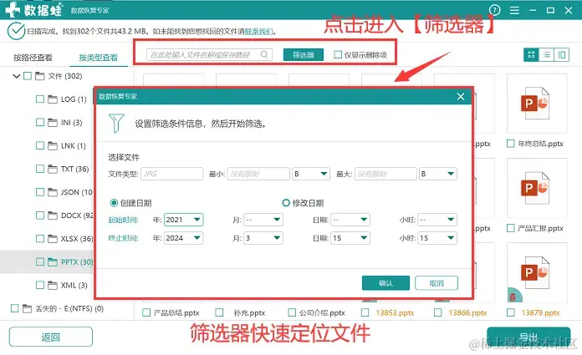
Task: Click the 导出 export button
Action: point(528,337)
